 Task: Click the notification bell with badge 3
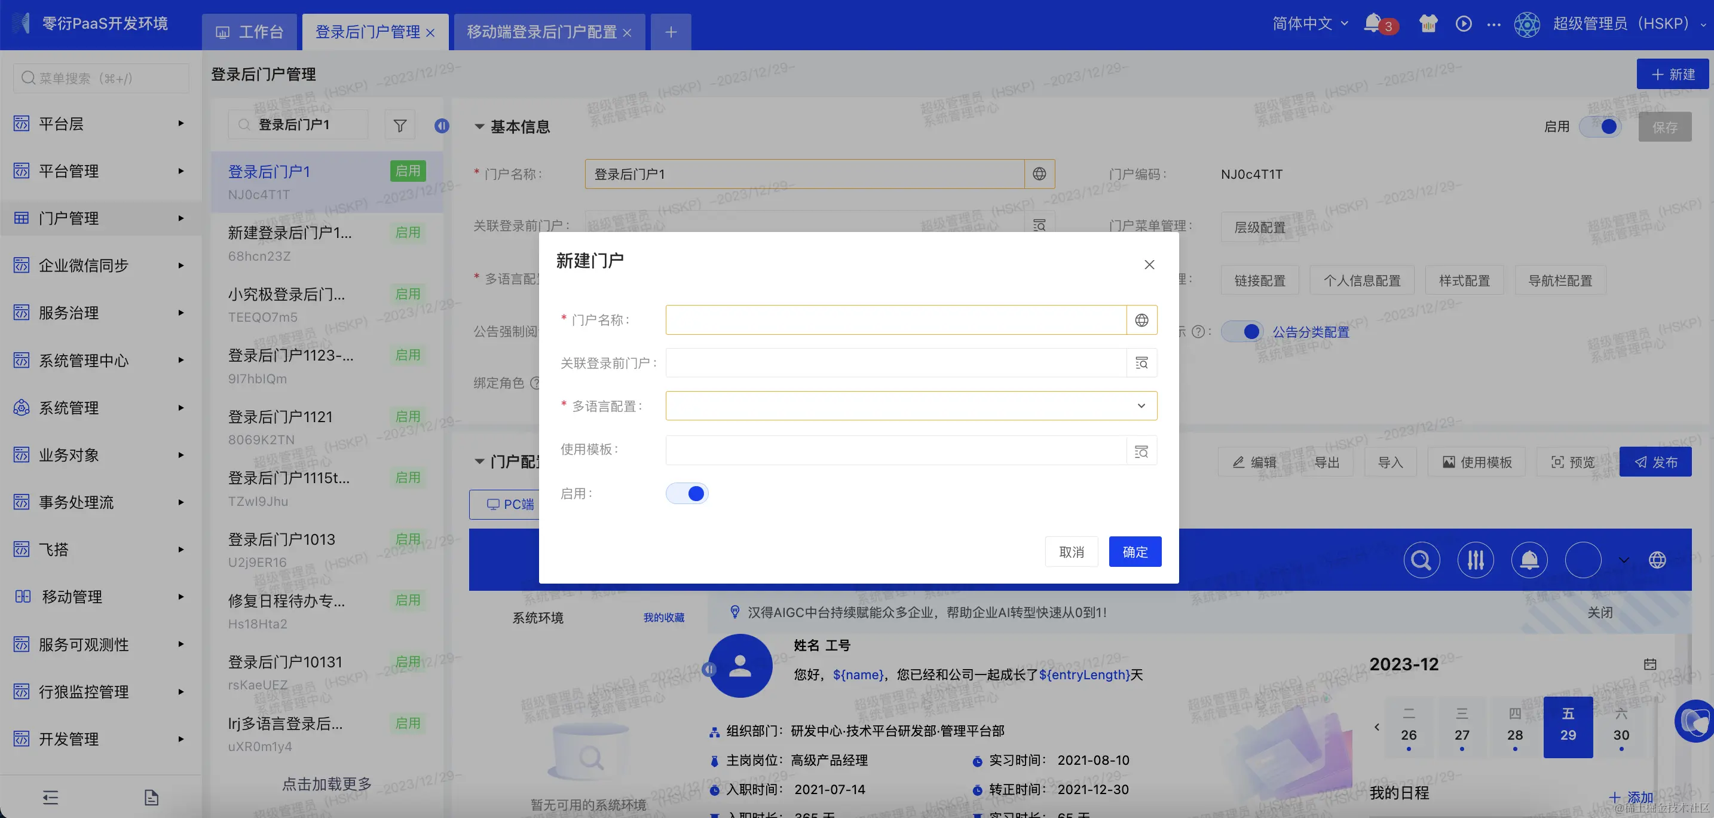click(1373, 23)
